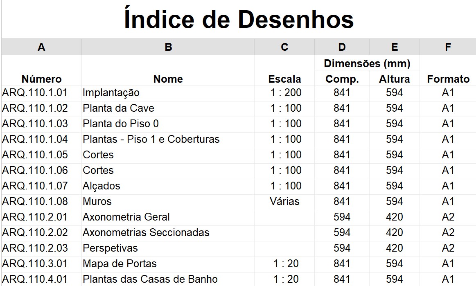Image resolution: width=476 pixels, height=286 pixels.
Task: Select column A header
Action: (x=42, y=47)
